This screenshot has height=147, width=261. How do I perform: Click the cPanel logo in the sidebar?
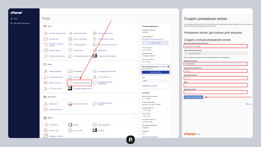(x=16, y=13)
